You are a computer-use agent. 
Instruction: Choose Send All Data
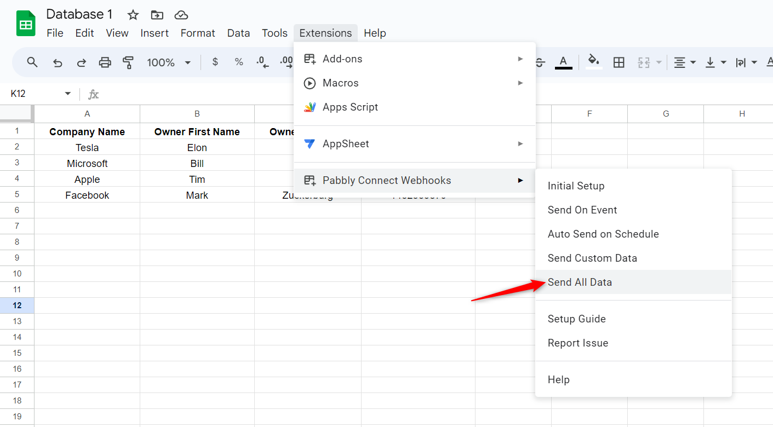[x=633, y=282]
